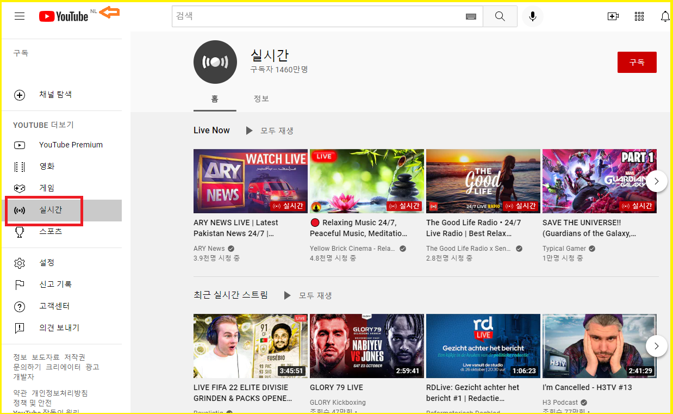Screen dimensions: 673x414
Task: Click the 구독자 1460만명 subscriber count
Action: point(279,70)
